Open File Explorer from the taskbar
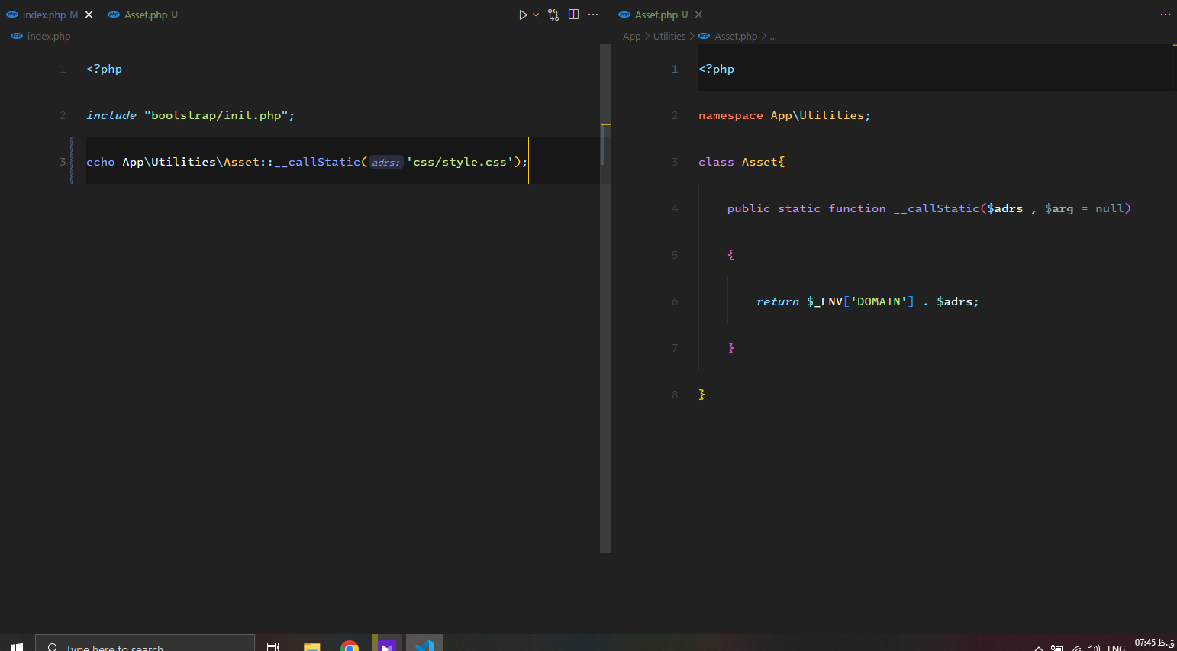Viewport: 1177px width, 651px height. click(311, 646)
